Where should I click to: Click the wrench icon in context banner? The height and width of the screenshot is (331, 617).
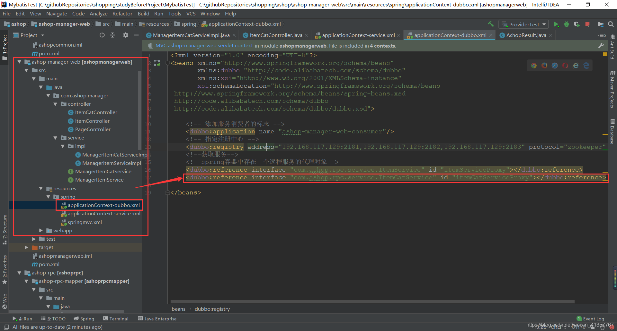point(601,46)
